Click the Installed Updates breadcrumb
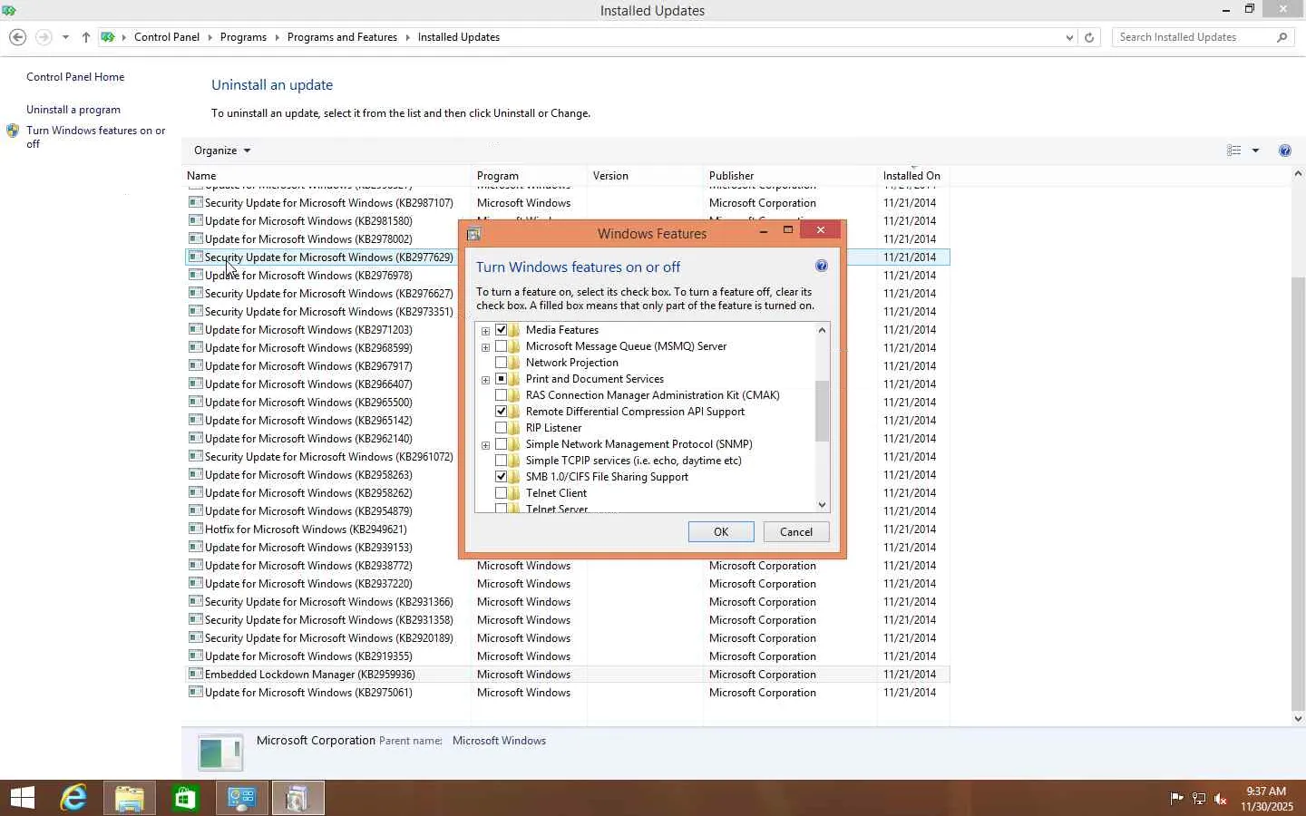Image resolution: width=1306 pixels, height=816 pixels. (x=459, y=37)
